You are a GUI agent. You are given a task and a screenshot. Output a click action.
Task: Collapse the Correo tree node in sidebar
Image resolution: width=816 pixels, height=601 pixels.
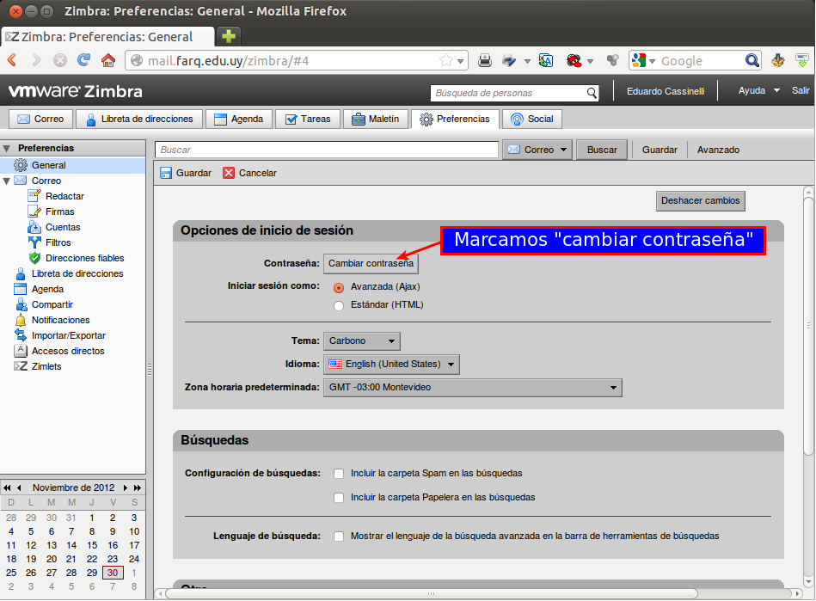coord(7,181)
